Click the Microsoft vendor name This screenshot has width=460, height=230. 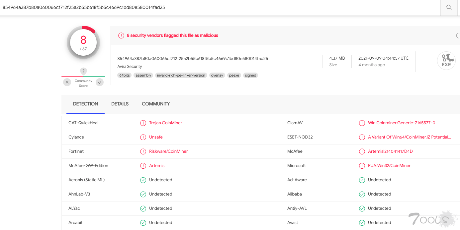tap(297, 165)
